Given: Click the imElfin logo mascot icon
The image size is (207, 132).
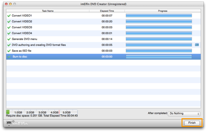Looking at the screenshot, I should coord(9,123).
